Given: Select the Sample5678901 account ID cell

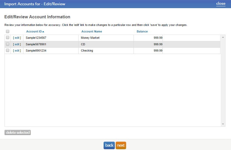Looking at the screenshot, I should (x=51, y=44).
